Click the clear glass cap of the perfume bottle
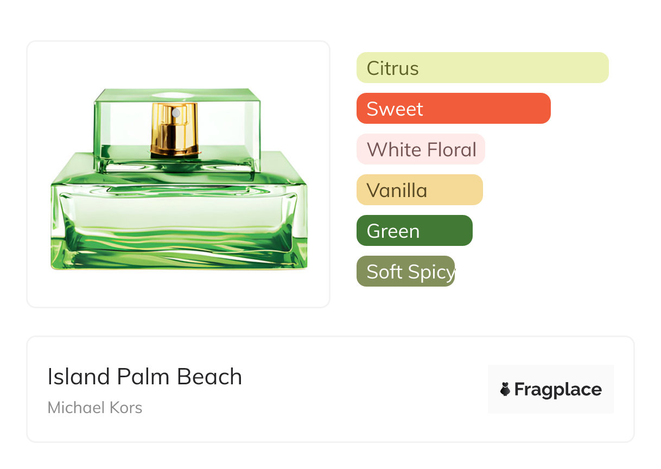661x469 pixels. tap(177, 128)
